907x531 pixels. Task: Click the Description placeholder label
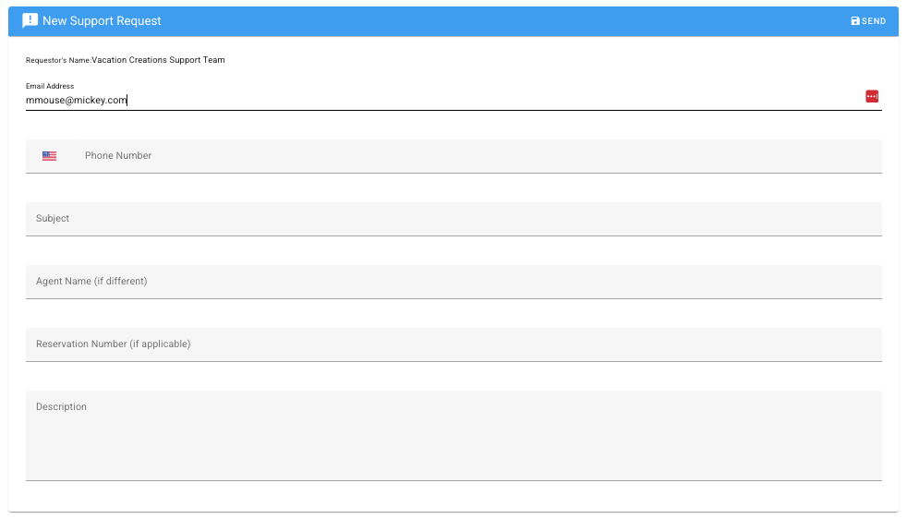[x=61, y=406]
